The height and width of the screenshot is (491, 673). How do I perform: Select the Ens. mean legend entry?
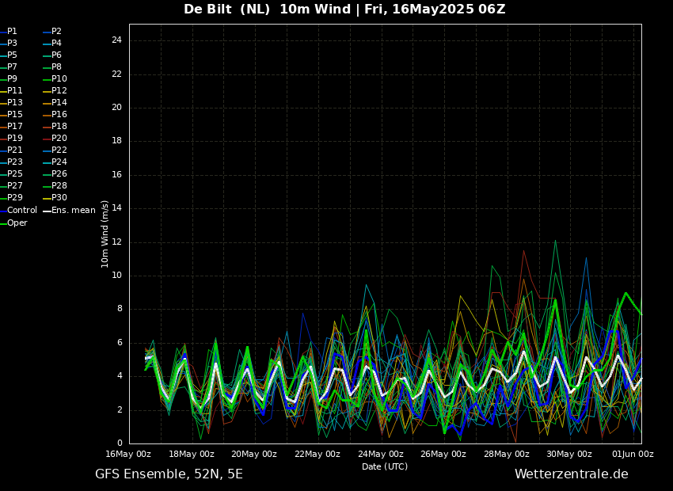(x=73, y=211)
